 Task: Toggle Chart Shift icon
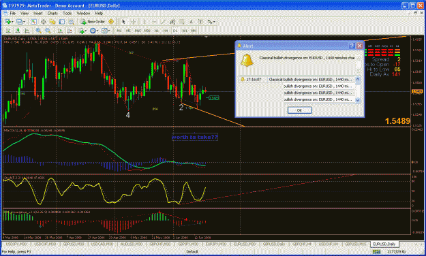tap(70, 31)
